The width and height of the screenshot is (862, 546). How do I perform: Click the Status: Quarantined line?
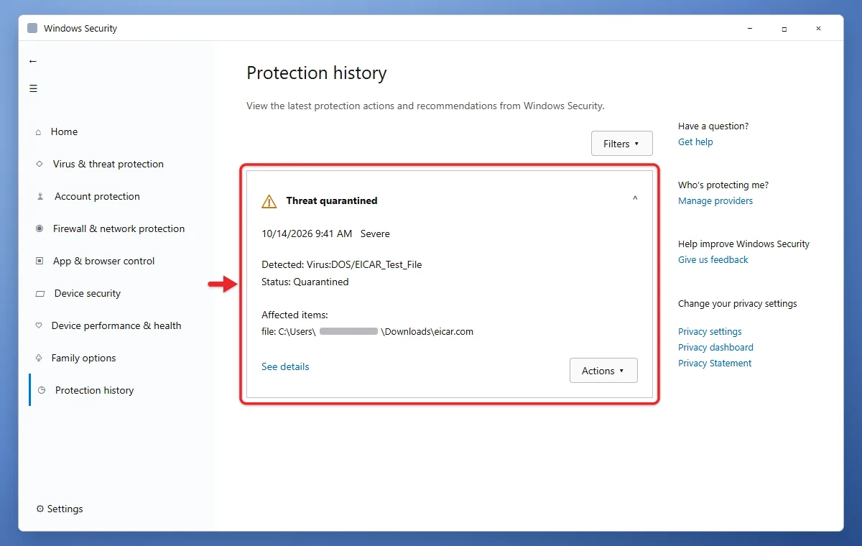305,282
